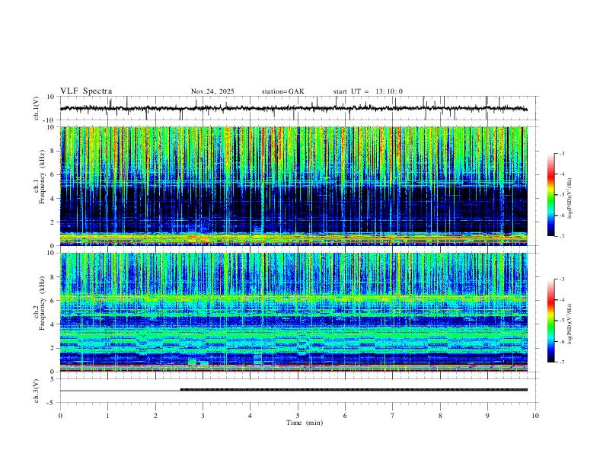
Task: Click the '-5' tick on upper colorbar
Action: coord(562,195)
